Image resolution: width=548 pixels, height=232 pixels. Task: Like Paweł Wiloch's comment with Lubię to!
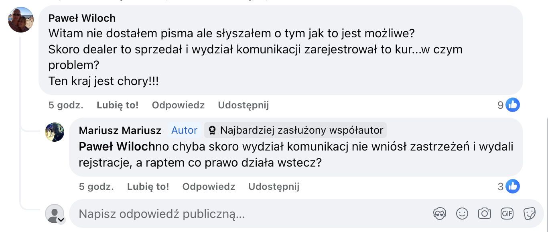tap(118, 105)
